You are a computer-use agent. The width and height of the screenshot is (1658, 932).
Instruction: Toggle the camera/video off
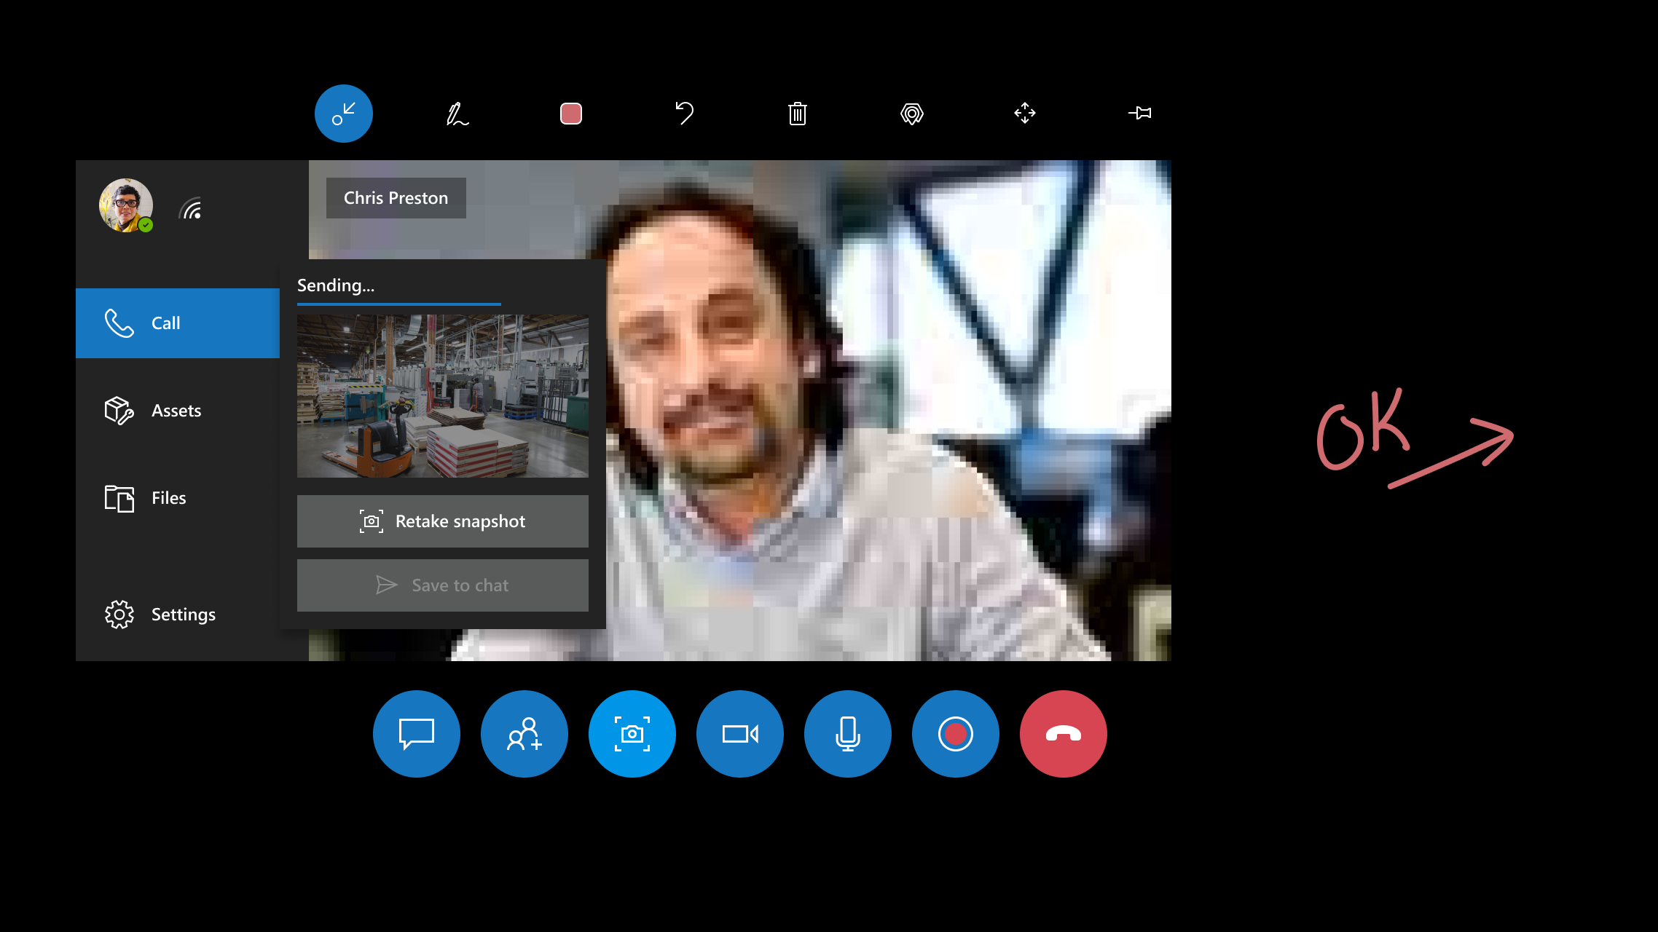pyautogui.click(x=739, y=732)
